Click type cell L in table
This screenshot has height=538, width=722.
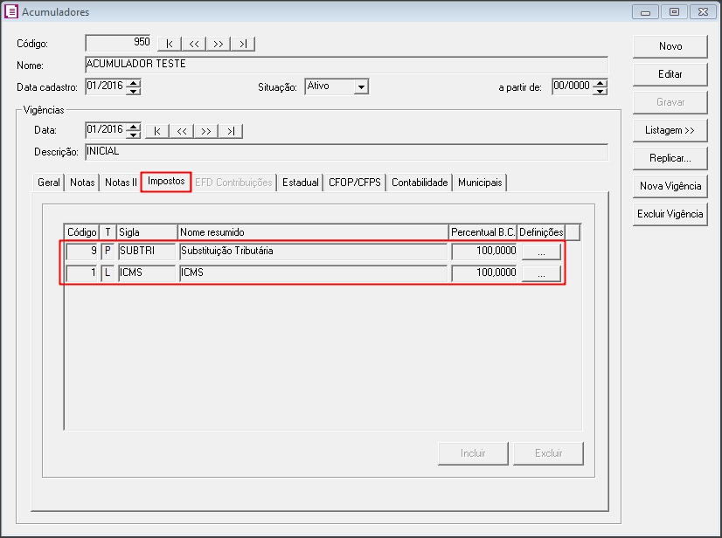108,272
